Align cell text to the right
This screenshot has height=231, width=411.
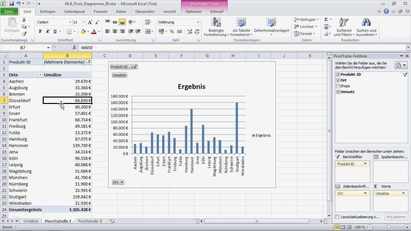(x=122, y=31)
